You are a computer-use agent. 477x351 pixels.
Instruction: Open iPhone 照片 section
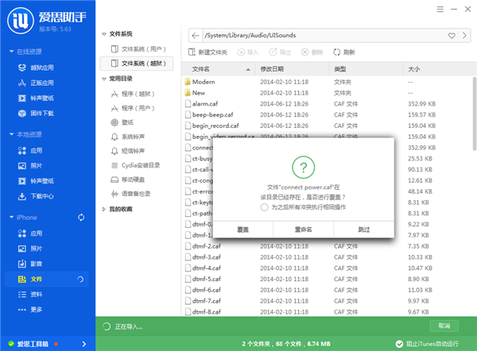(30, 249)
